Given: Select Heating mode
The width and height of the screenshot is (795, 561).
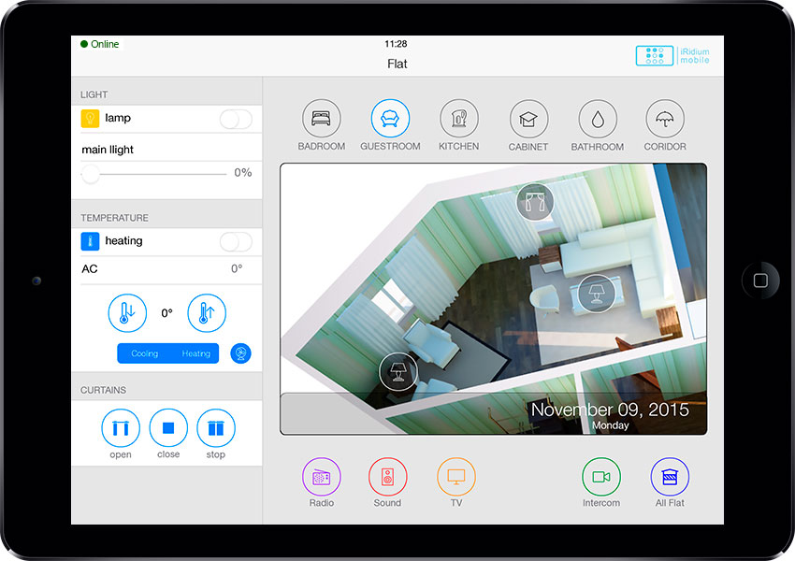Looking at the screenshot, I should 195,353.
